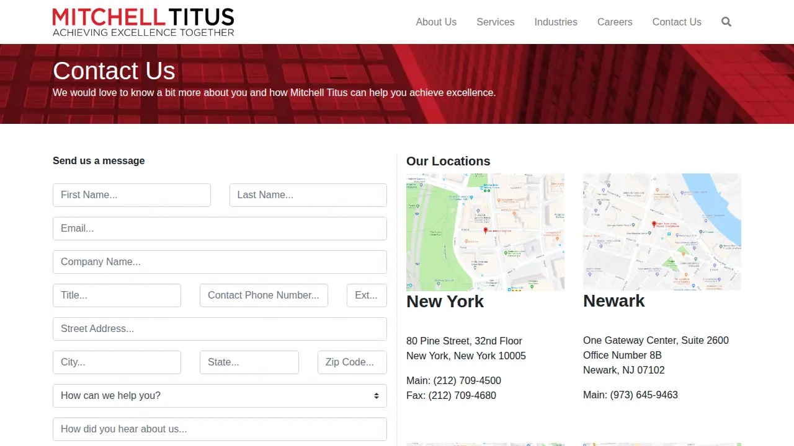Click the Ext. input field
Image resolution: width=794 pixels, height=446 pixels.
[367, 295]
